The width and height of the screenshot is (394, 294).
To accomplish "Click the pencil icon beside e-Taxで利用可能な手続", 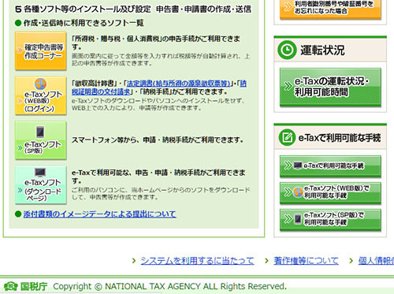I will click(287, 137).
